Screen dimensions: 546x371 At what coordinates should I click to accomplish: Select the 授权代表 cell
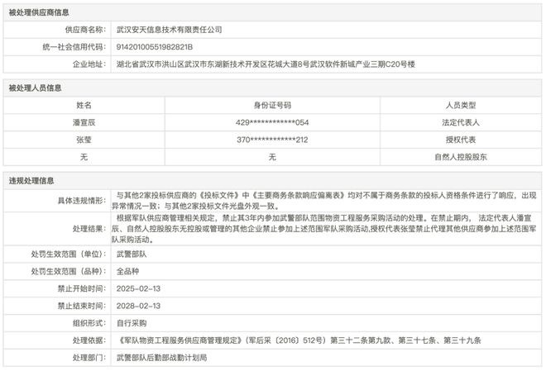[x=461, y=140]
